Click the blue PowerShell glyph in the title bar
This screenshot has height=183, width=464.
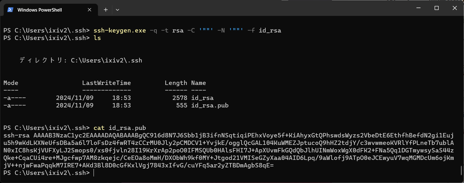[x=10, y=10]
